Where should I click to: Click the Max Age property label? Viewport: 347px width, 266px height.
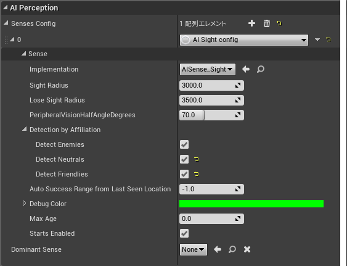click(x=43, y=218)
